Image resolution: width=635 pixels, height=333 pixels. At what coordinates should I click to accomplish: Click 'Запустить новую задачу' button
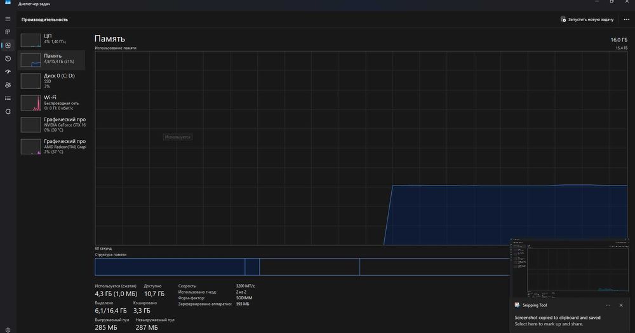587,20
